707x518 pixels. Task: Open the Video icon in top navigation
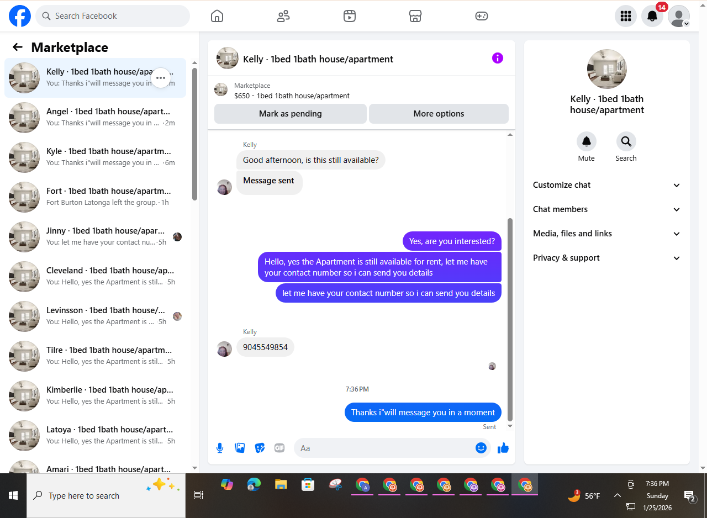(349, 16)
